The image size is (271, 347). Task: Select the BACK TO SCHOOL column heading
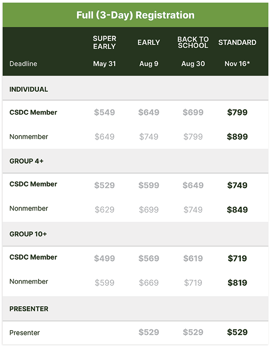(193, 42)
